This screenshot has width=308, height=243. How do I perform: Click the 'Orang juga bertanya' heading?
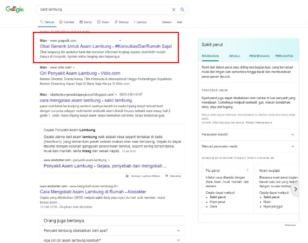click(64, 221)
